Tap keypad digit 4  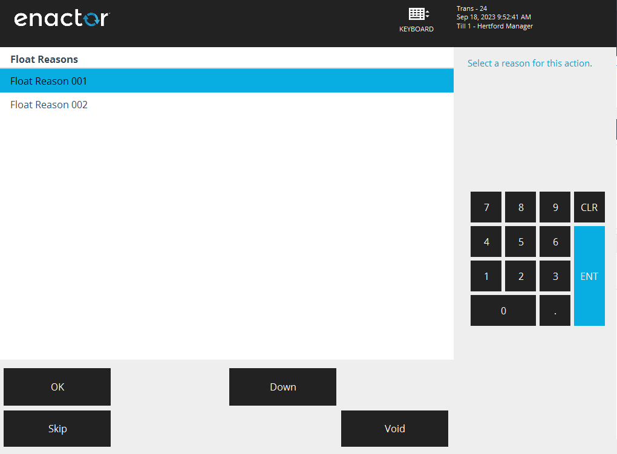coord(486,242)
